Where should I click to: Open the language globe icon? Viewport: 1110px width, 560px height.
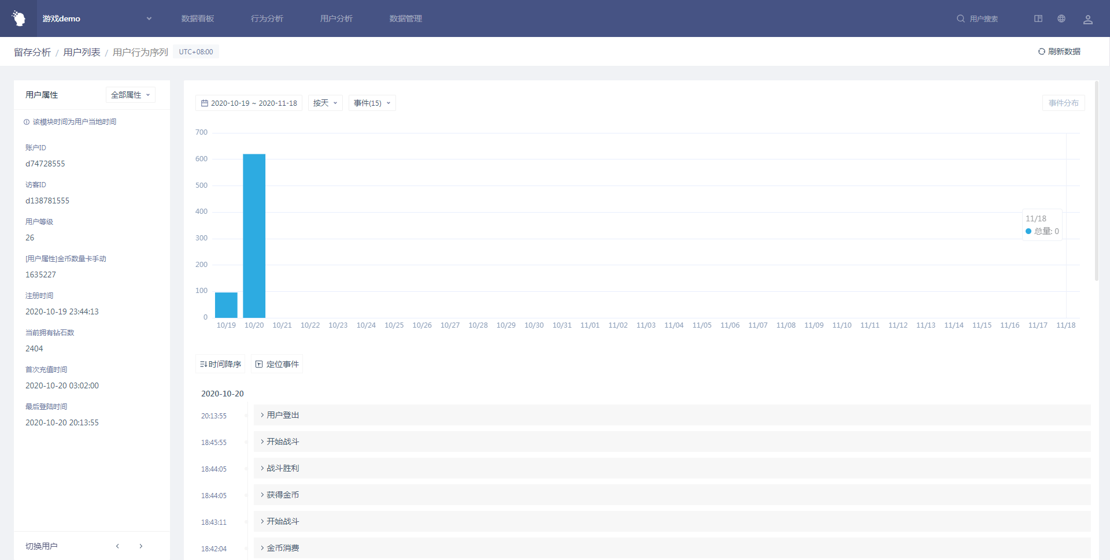click(1061, 18)
